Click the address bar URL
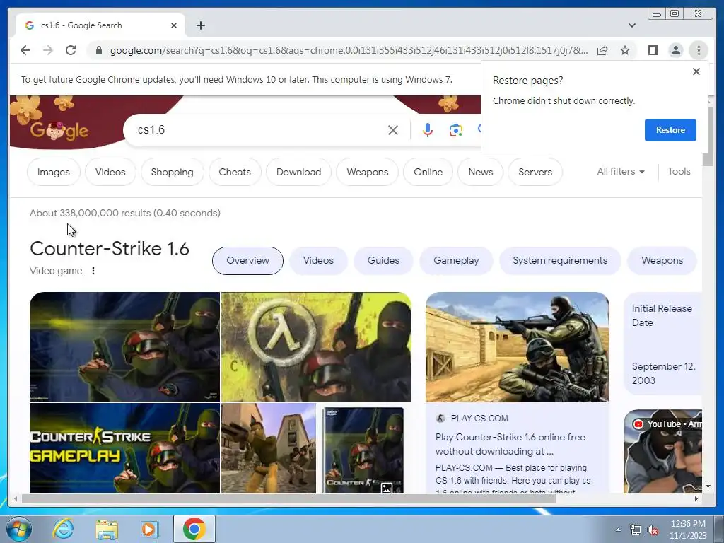Viewport: 724px width, 543px height. [x=349, y=50]
